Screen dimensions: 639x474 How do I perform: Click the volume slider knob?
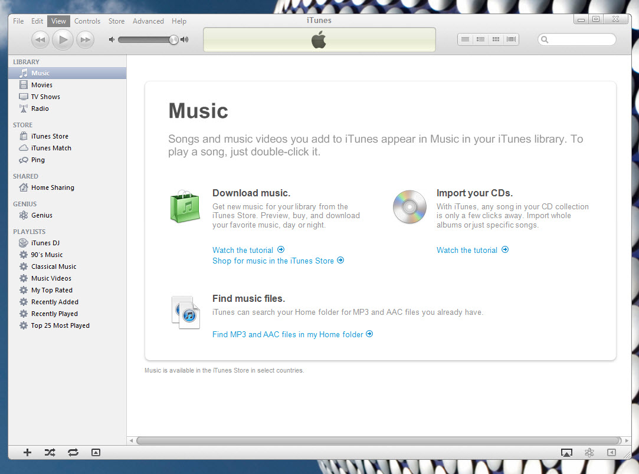(173, 39)
